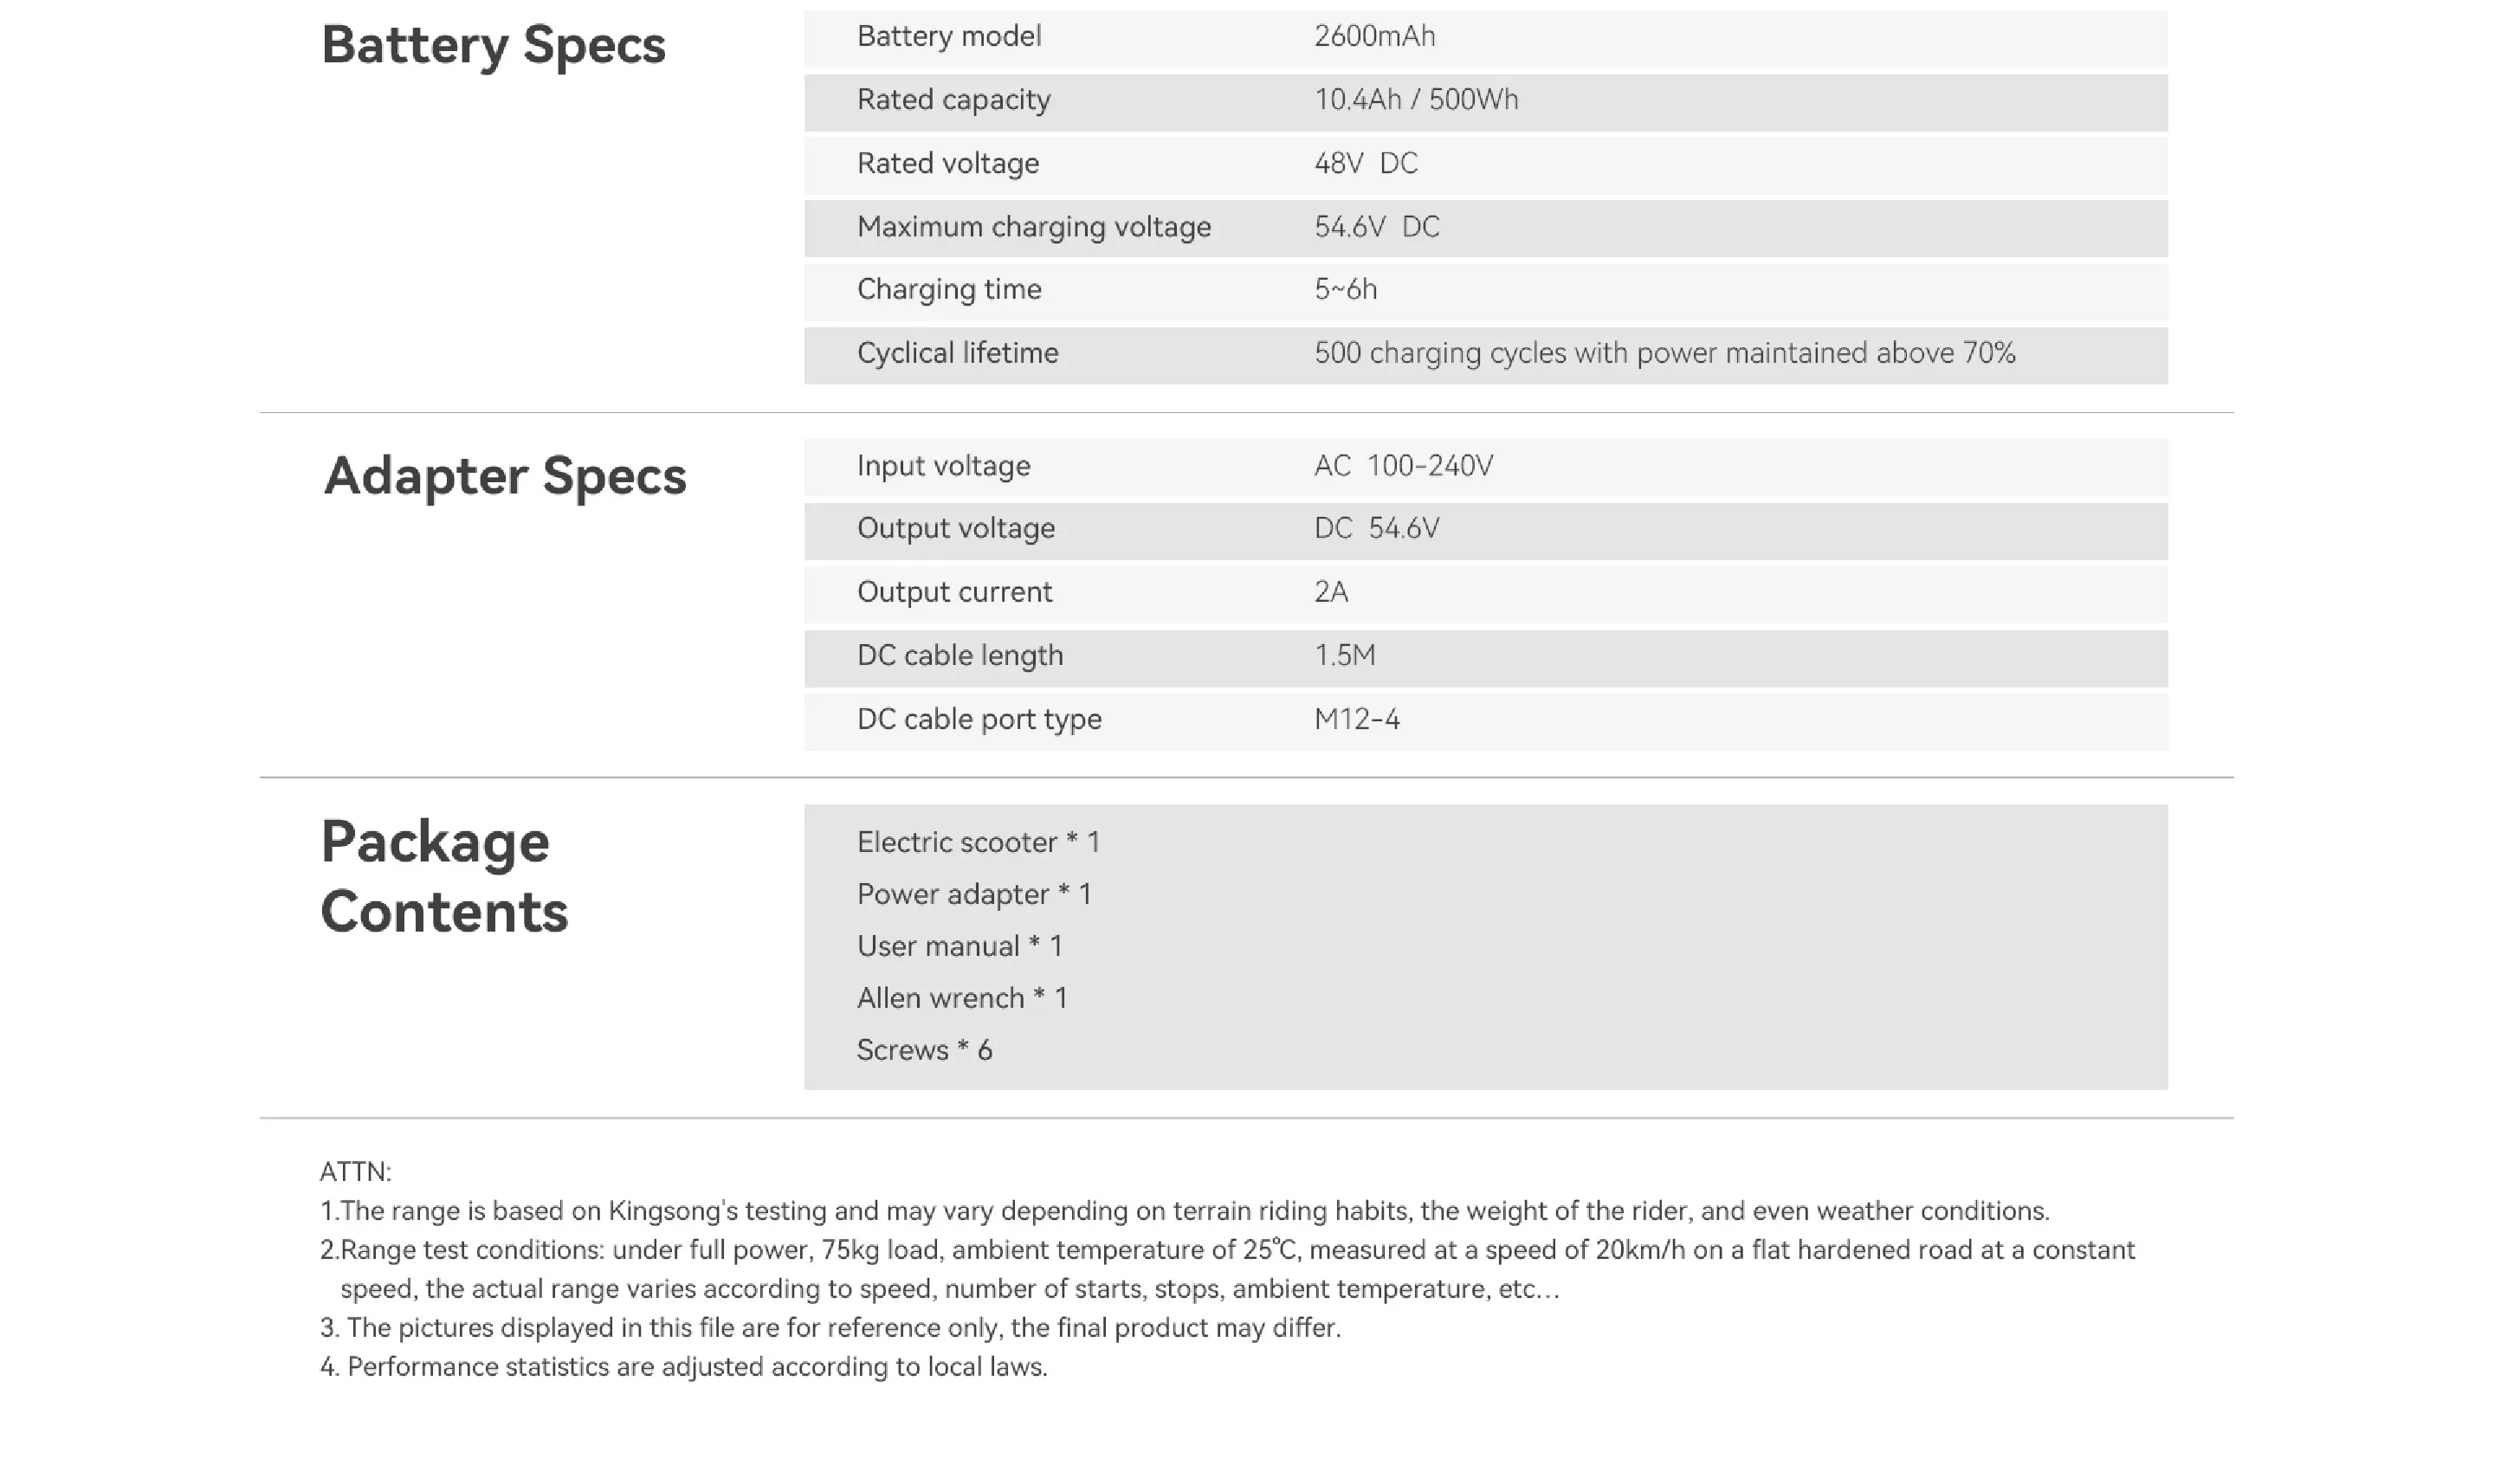Click the Maximum charging voltage label
This screenshot has width=2494, height=1484.
1034,227
